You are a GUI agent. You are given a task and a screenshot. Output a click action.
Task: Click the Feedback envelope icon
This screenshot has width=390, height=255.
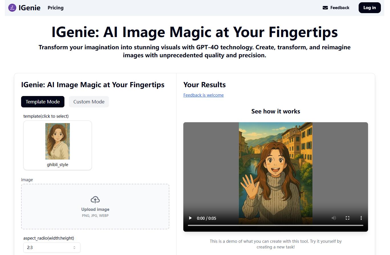(325, 8)
